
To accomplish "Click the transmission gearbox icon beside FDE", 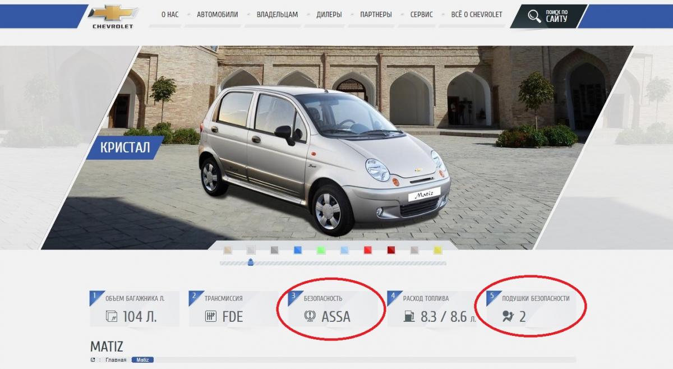I will click(211, 316).
